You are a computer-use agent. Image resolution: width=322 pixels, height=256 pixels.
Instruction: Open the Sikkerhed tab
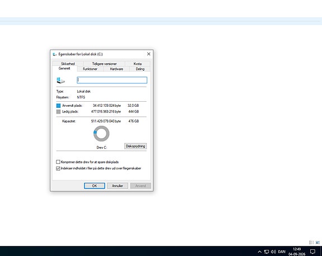tap(68, 64)
